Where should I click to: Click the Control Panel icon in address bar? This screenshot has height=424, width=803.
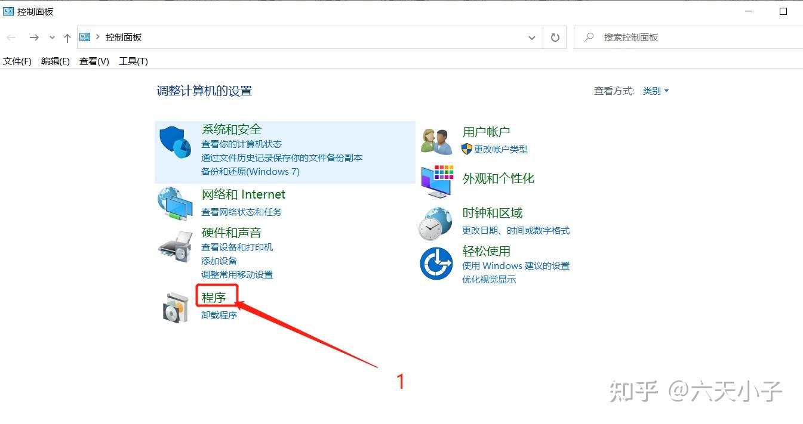point(85,37)
